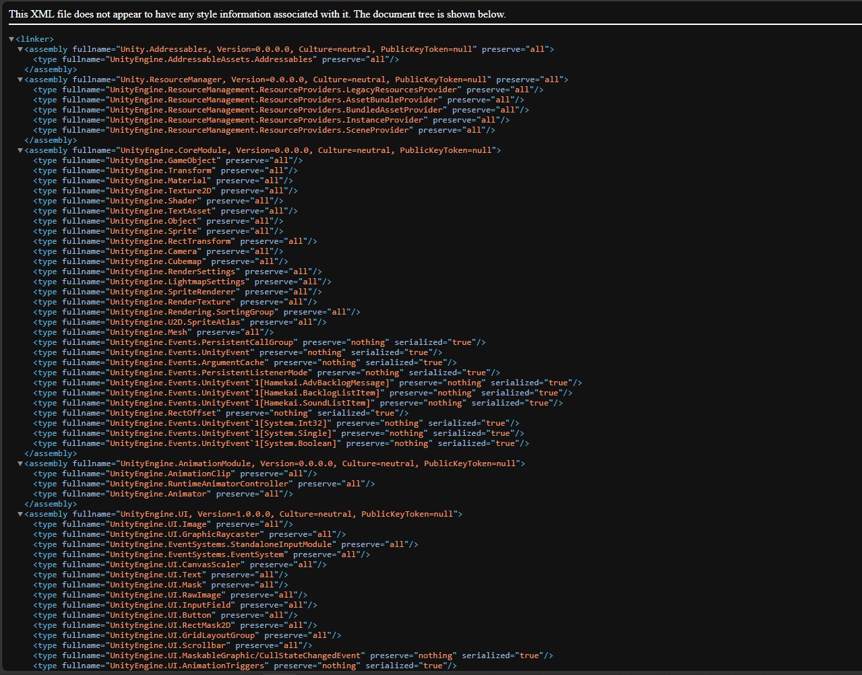Click the UnityEngine.Mesh type line
862x675 pixels.
[x=154, y=332]
